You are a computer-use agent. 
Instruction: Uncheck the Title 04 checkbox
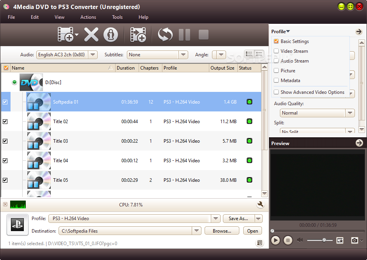click(x=5, y=161)
